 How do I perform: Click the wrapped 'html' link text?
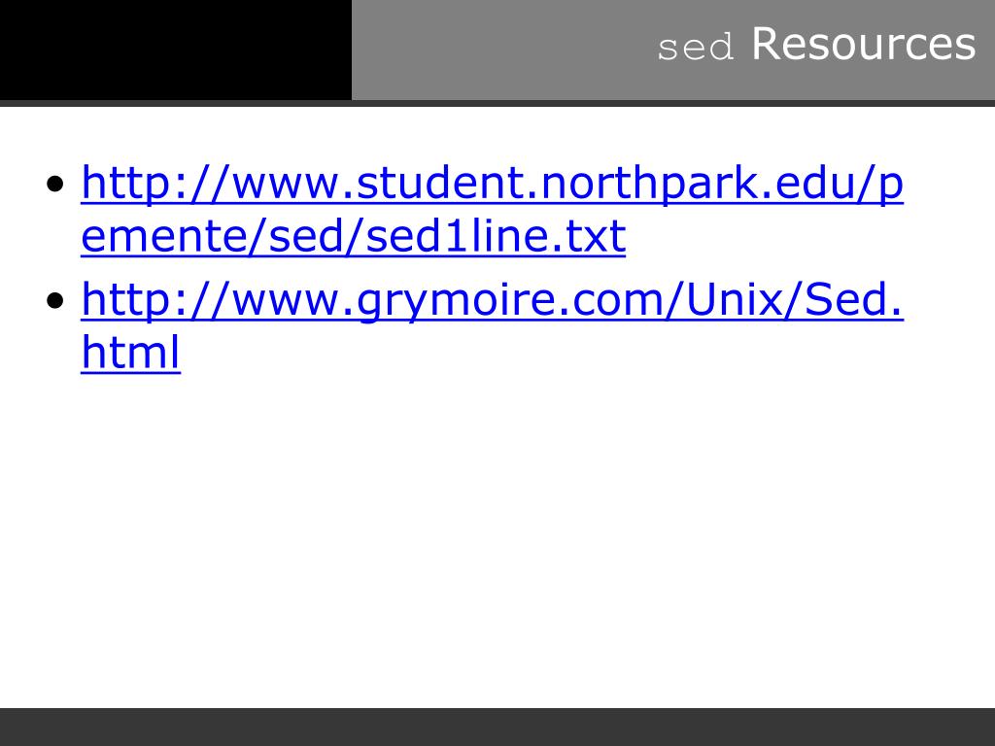coord(131,352)
